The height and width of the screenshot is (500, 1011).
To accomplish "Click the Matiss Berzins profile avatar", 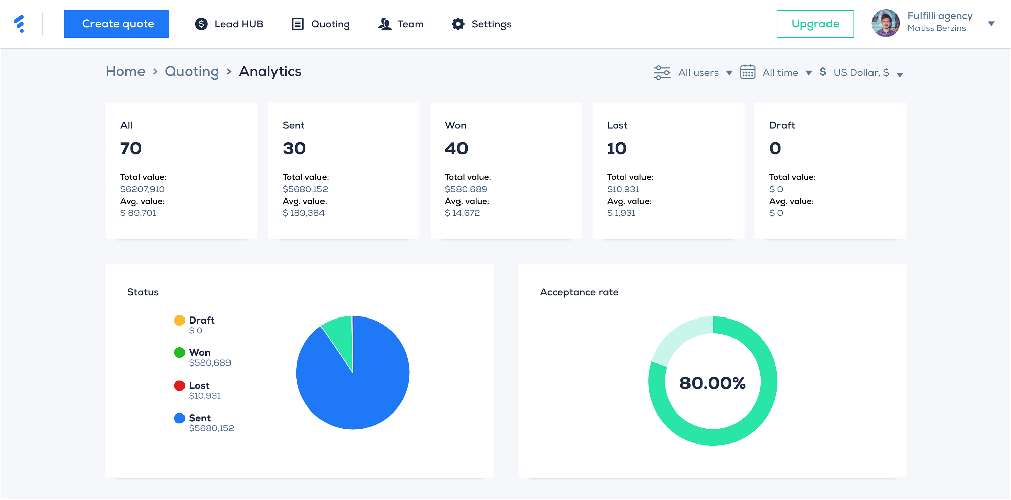I will pos(886,23).
